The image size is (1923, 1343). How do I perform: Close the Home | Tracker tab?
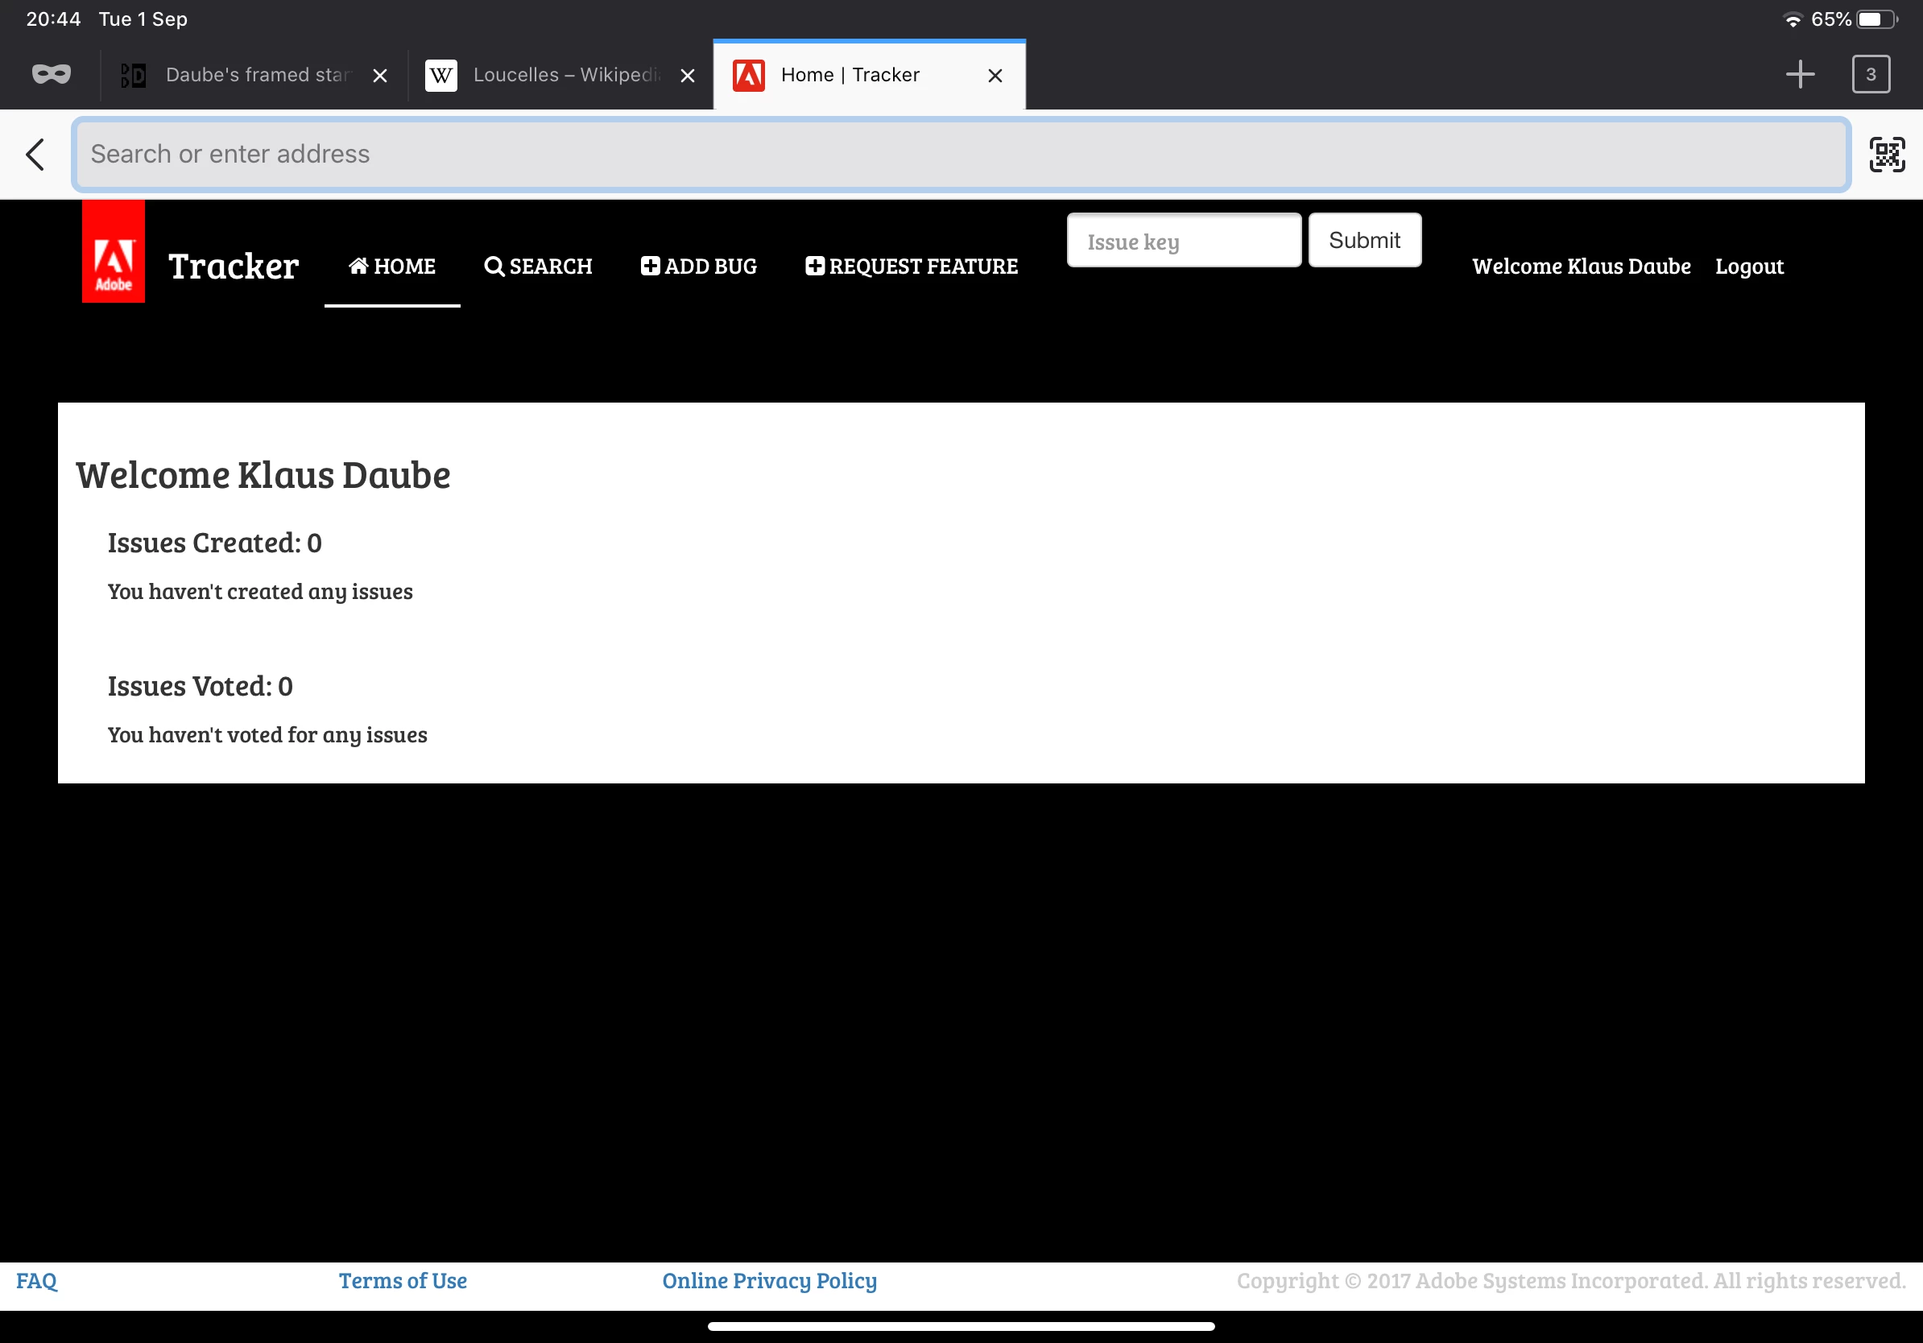click(995, 76)
